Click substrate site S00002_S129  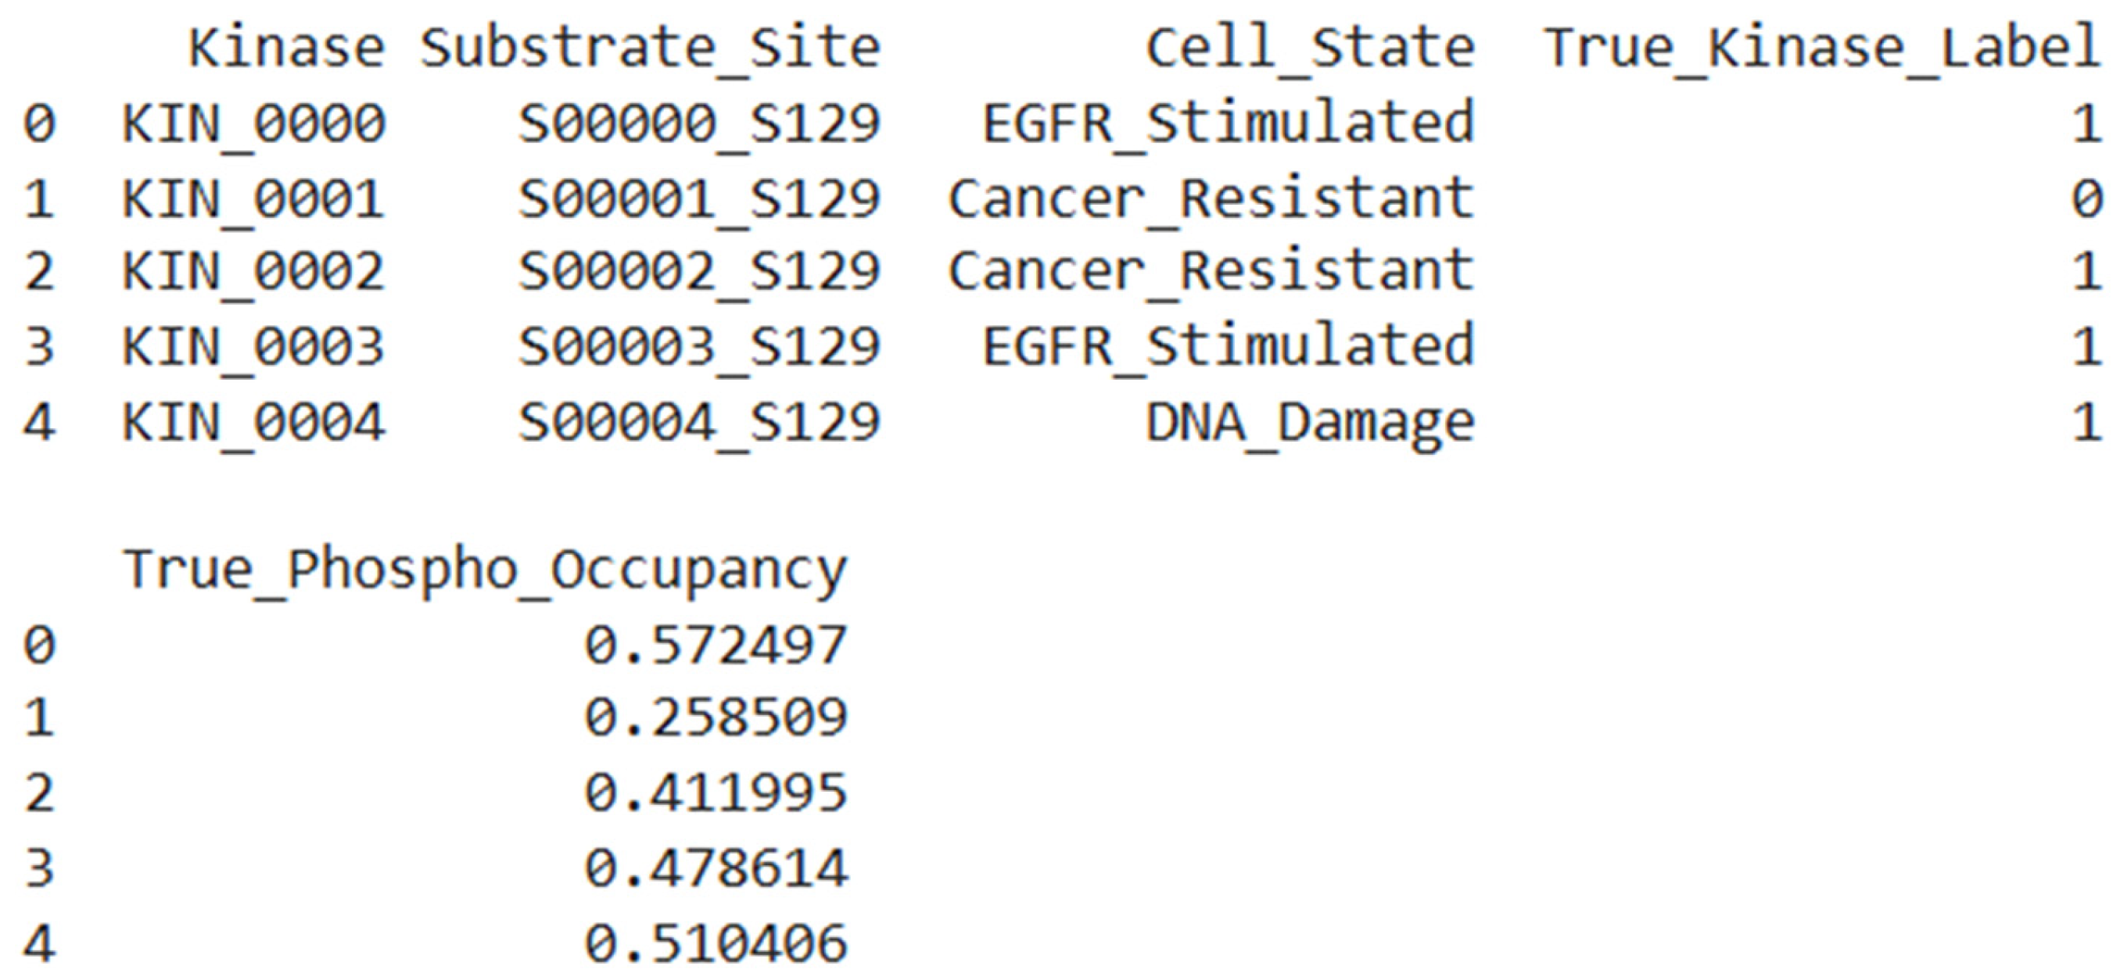(700, 271)
